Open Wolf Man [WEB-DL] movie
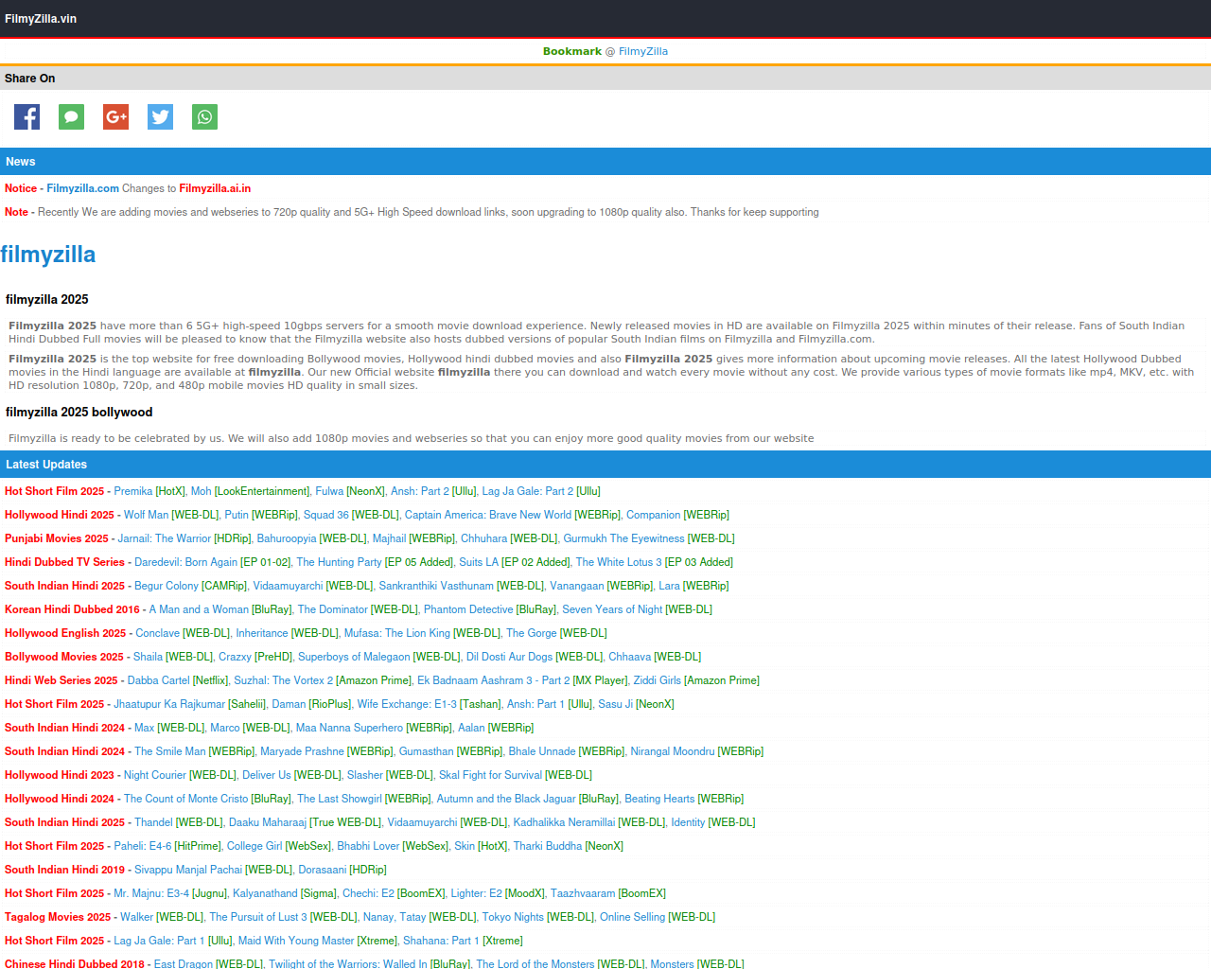Image resolution: width=1211 pixels, height=969 pixels. pos(171,515)
